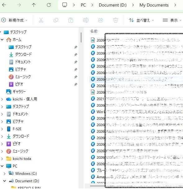This screenshot has height=190, width=183.
Task: Select ホーム in the navigation pane
Action: (14, 40)
